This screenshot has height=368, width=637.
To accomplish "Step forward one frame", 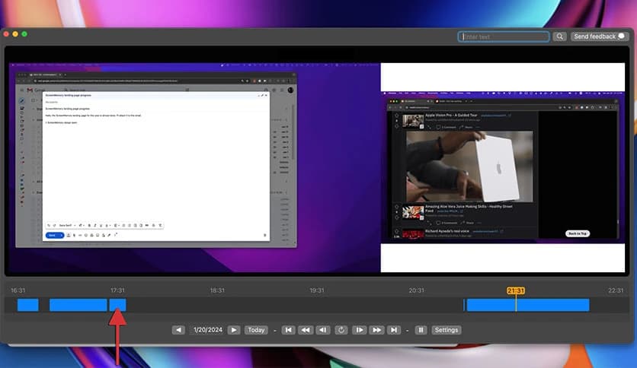I will pyautogui.click(x=359, y=330).
